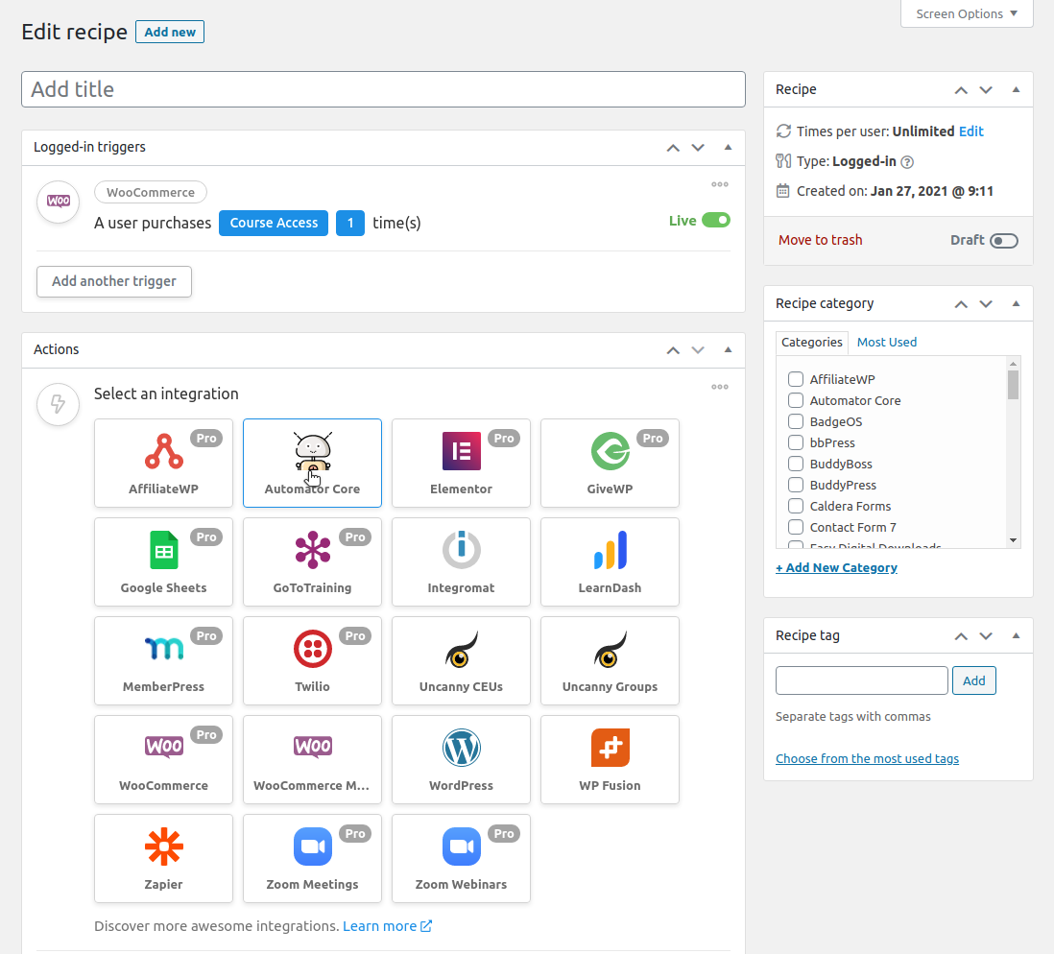
Task: Tick the BadgeOS category checkbox
Action: (x=796, y=421)
